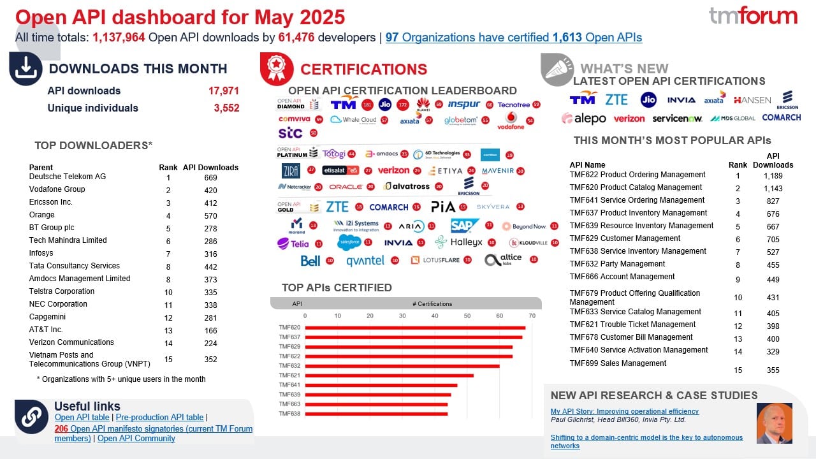
Task: Click the TMF638 bar in the Top APIs chart
Action: tap(376, 414)
